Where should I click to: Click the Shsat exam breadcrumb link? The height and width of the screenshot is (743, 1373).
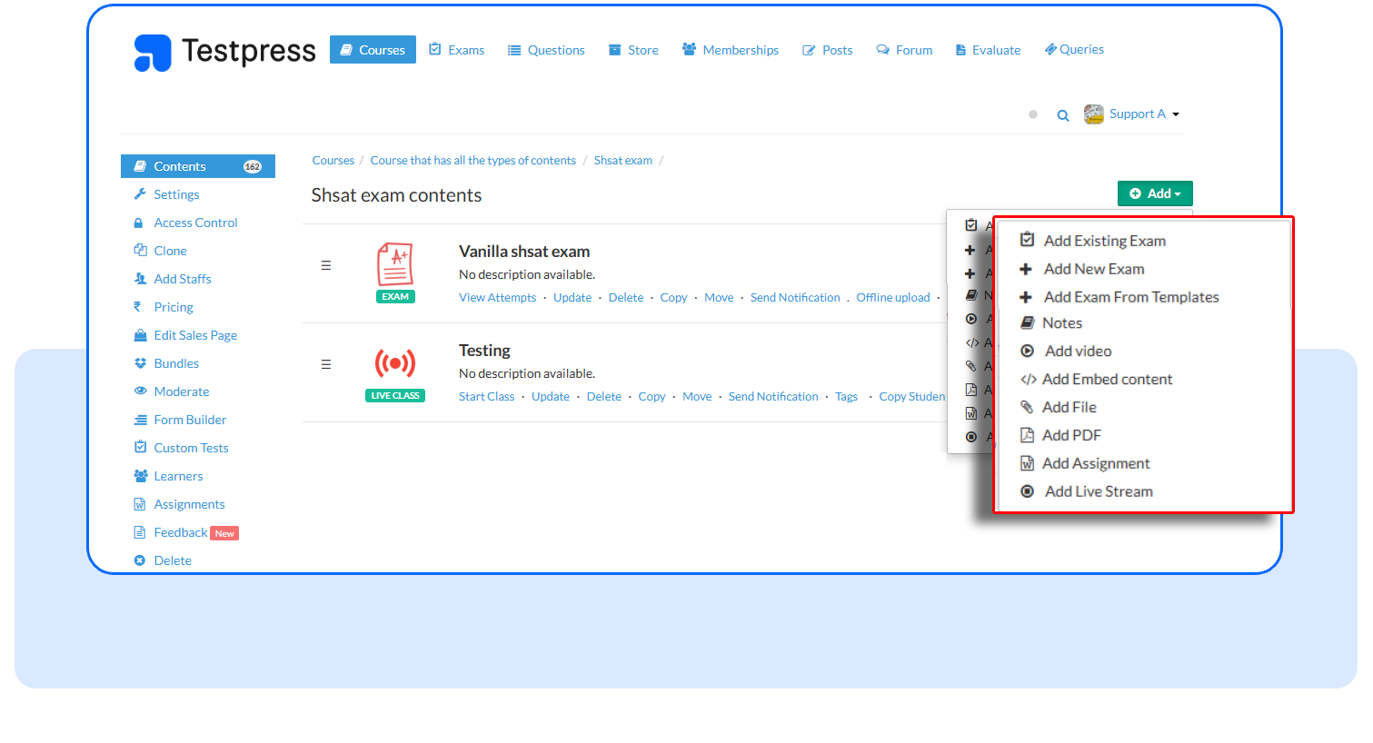(x=623, y=161)
